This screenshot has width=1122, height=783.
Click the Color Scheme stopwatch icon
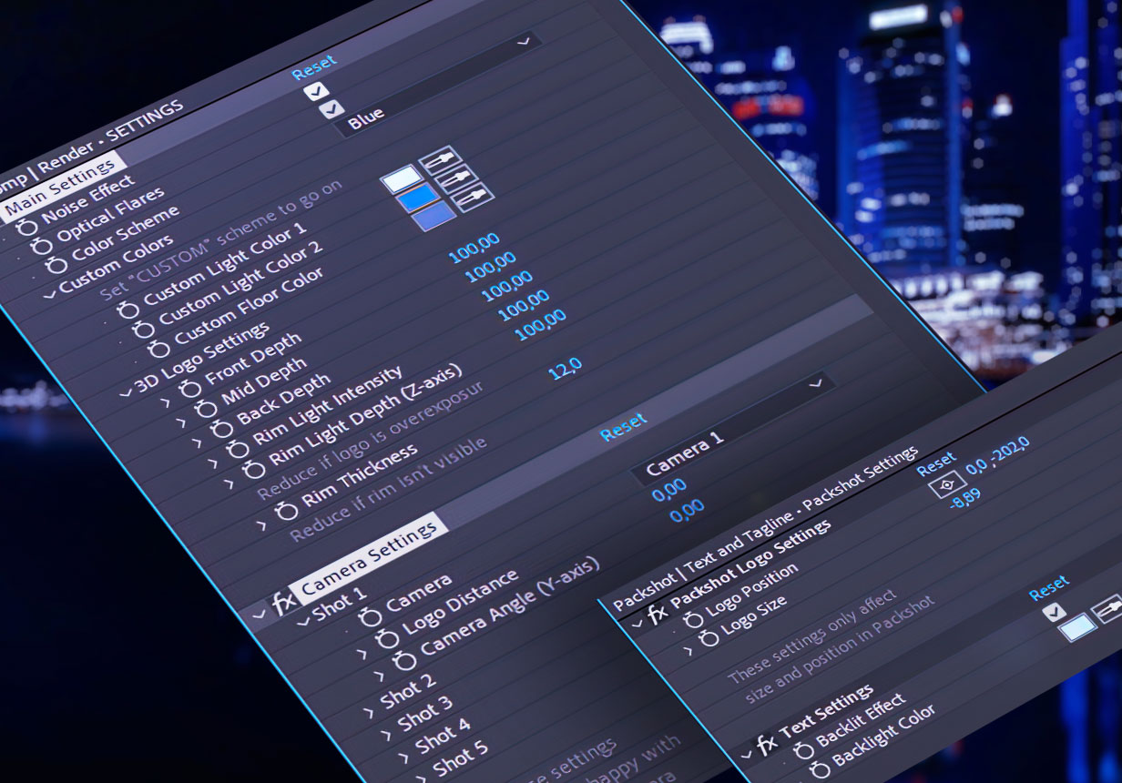click(57, 265)
